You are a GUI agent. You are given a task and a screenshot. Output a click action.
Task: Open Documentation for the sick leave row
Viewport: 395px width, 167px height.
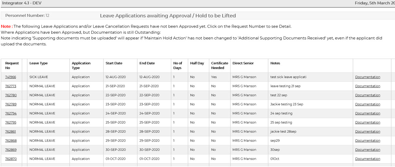[x=367, y=77]
